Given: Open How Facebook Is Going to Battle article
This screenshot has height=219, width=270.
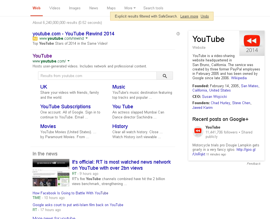Looking at the screenshot, I should [70, 193].
